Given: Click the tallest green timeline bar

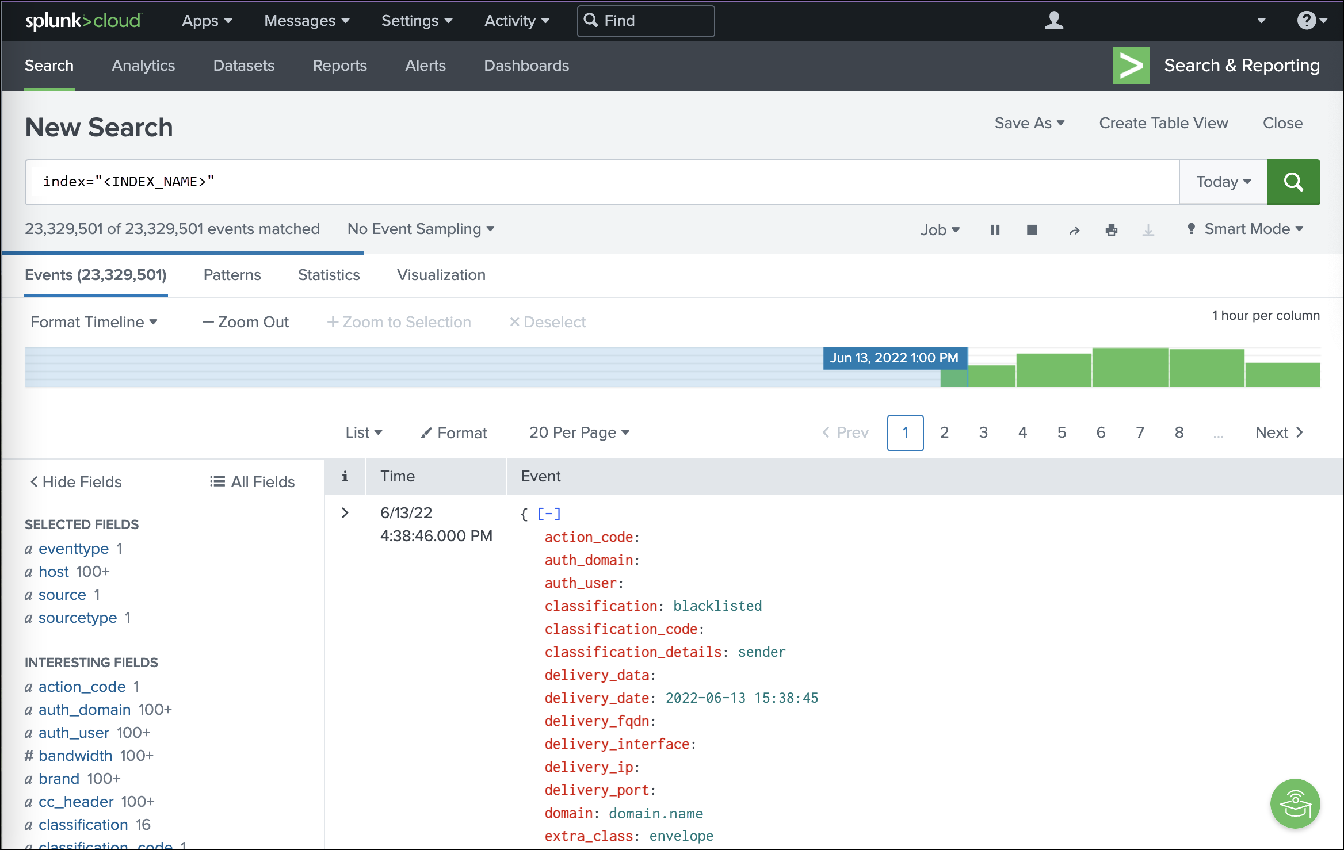Looking at the screenshot, I should 1130,367.
